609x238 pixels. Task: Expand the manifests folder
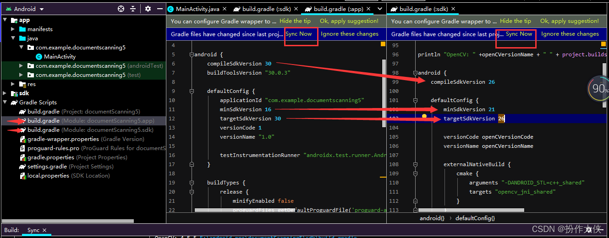(x=13, y=29)
